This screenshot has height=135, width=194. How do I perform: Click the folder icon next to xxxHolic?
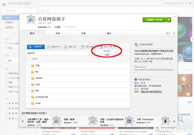pos(33,78)
